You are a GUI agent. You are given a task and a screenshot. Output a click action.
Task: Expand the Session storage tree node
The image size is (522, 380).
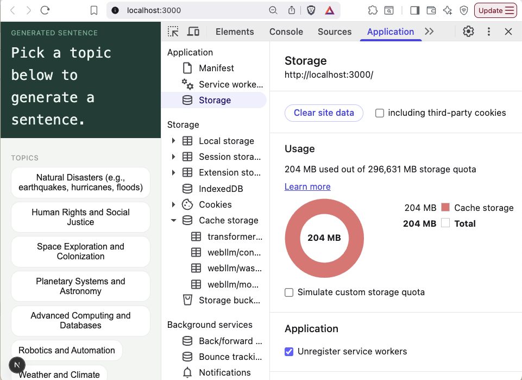click(x=173, y=157)
